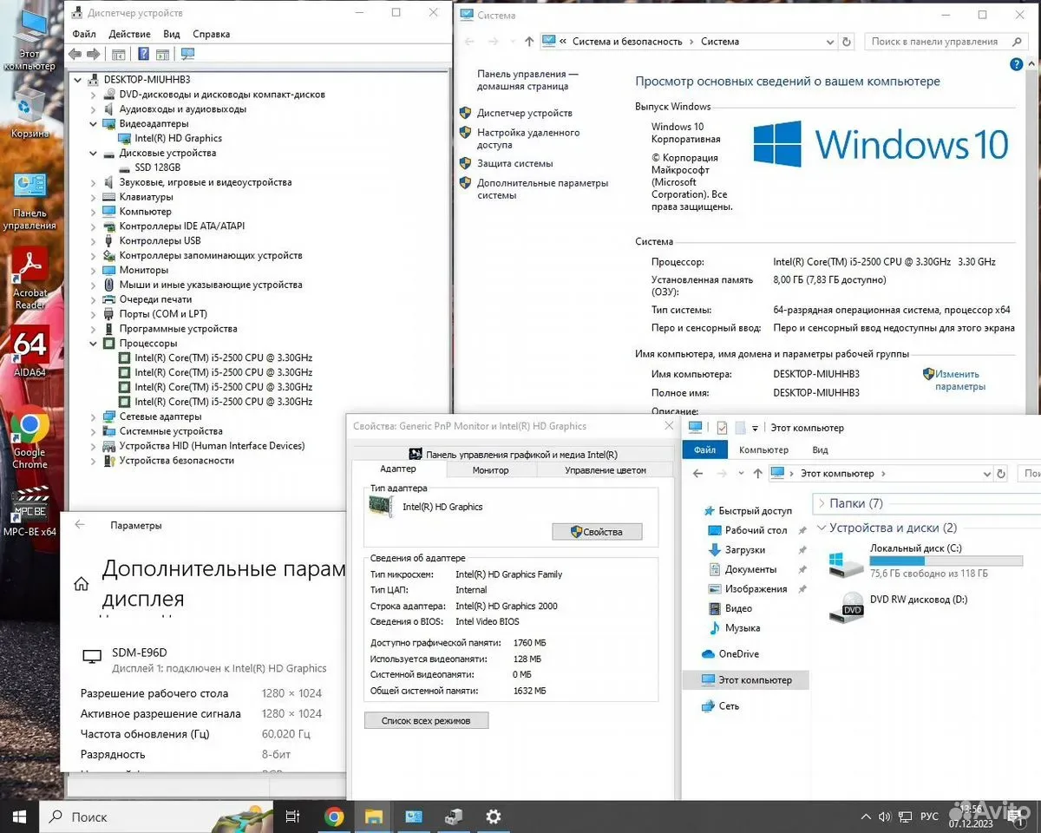Click Up arrow in Система window address bar
Screen dimensions: 1041x833
(x=529, y=41)
